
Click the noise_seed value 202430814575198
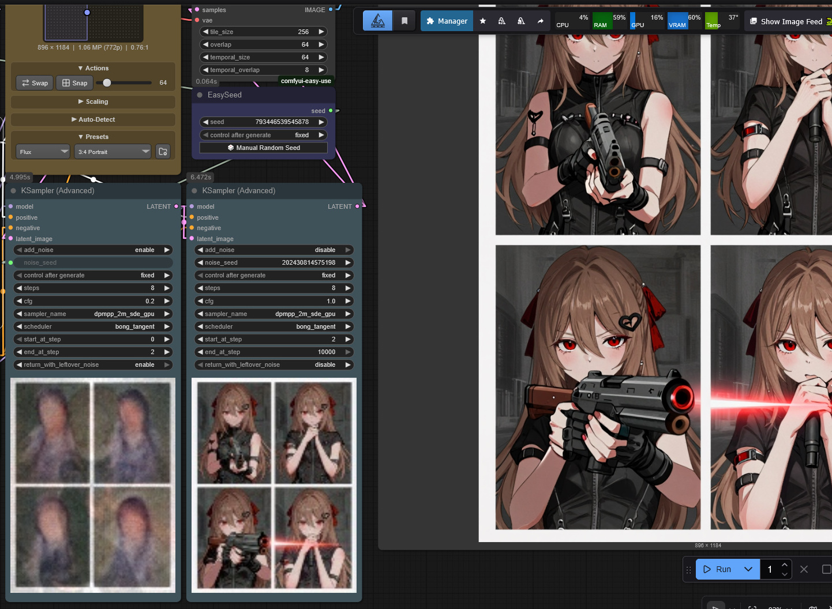pyautogui.click(x=309, y=262)
